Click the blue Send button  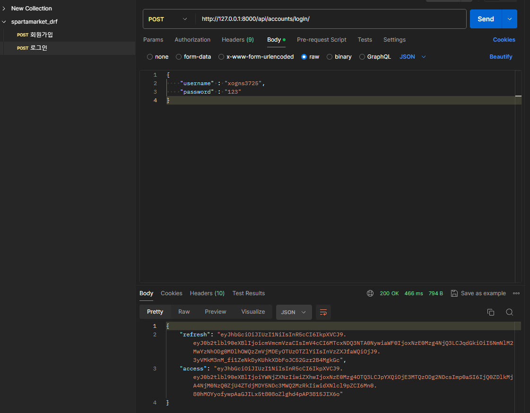(x=486, y=19)
